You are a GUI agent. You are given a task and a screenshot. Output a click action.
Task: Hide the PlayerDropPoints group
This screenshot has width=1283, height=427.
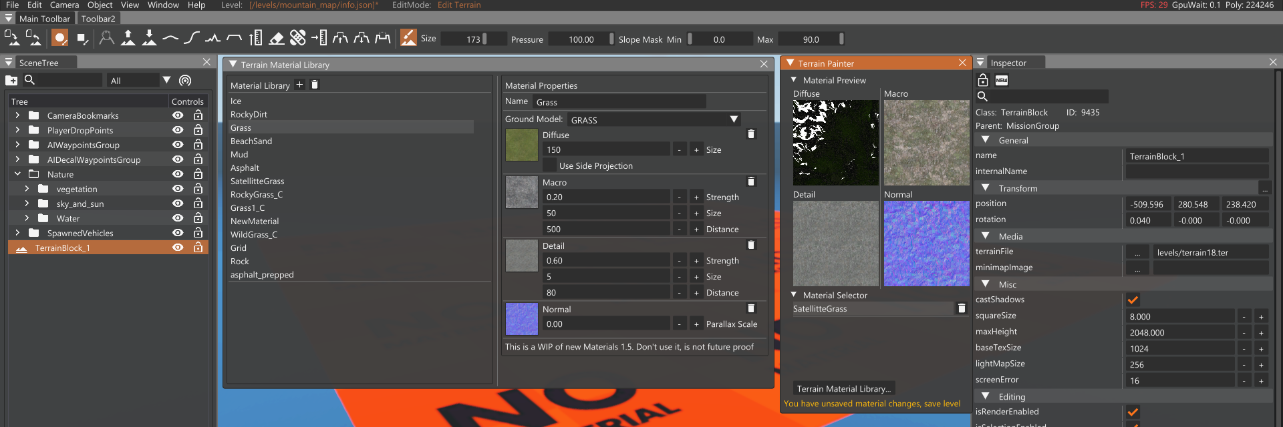point(178,130)
